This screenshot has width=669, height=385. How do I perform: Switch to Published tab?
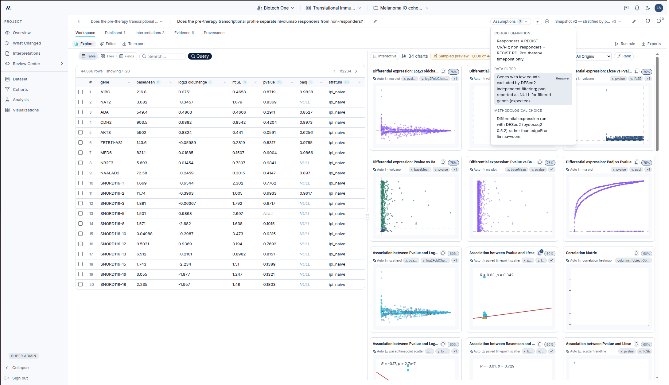click(x=115, y=33)
